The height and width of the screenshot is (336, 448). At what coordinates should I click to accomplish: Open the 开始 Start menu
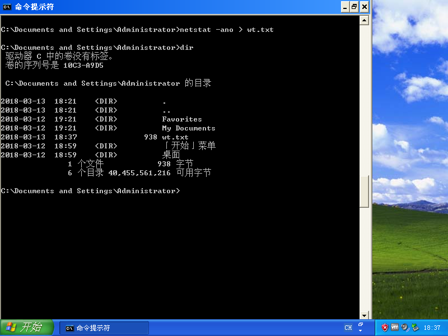tap(27, 328)
